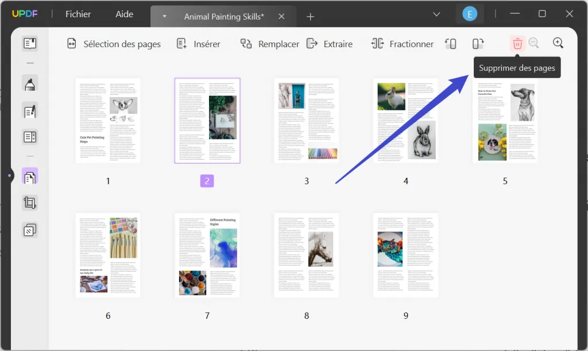Viewport: 588px width, 351px height.
Task: Open the Fichier menu
Action: (x=78, y=14)
